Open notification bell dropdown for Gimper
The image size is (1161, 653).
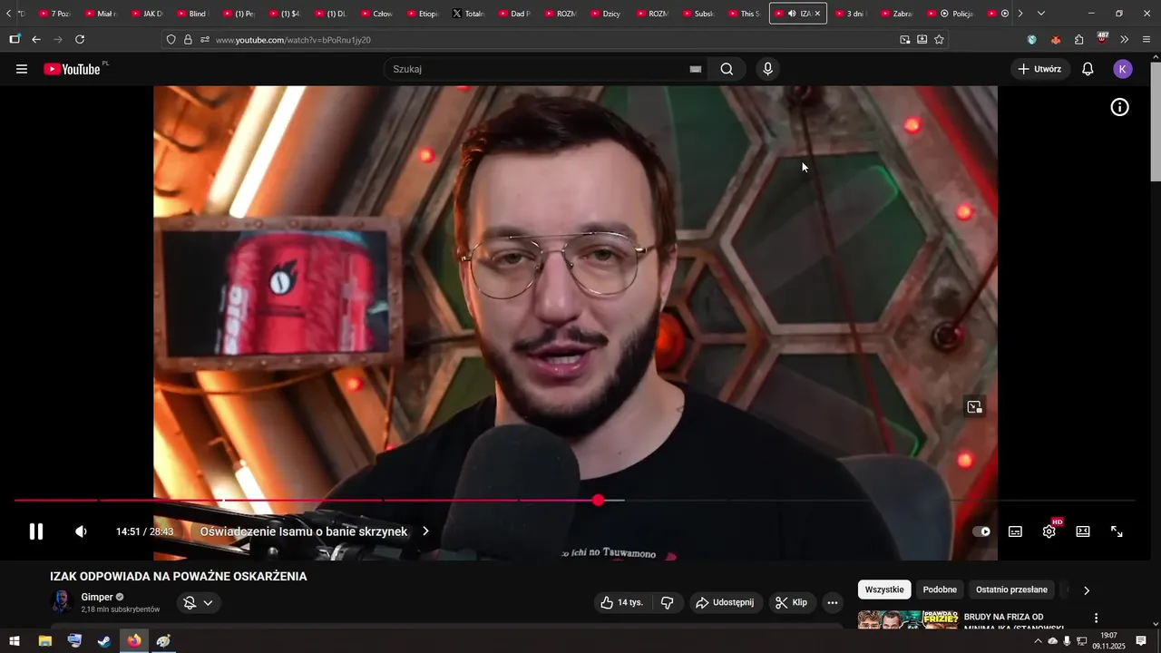(x=199, y=603)
